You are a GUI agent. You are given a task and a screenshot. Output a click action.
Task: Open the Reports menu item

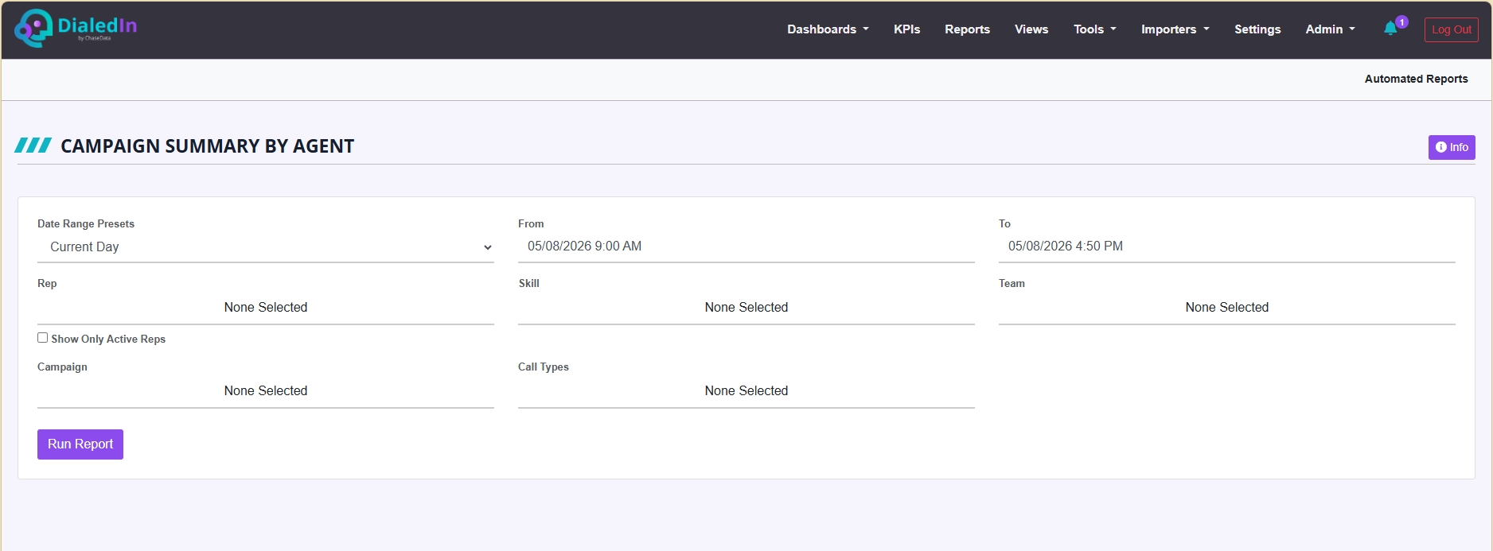click(967, 29)
